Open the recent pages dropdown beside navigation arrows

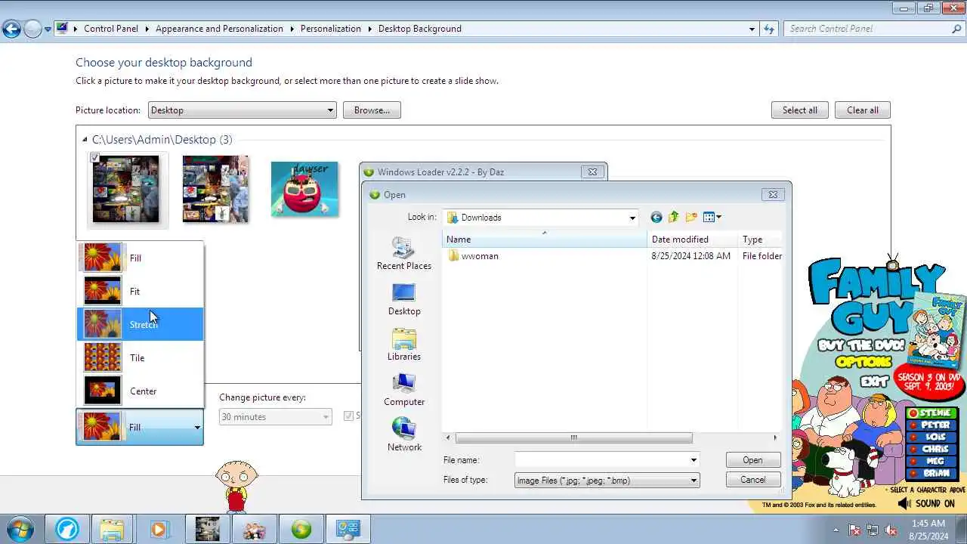click(48, 29)
